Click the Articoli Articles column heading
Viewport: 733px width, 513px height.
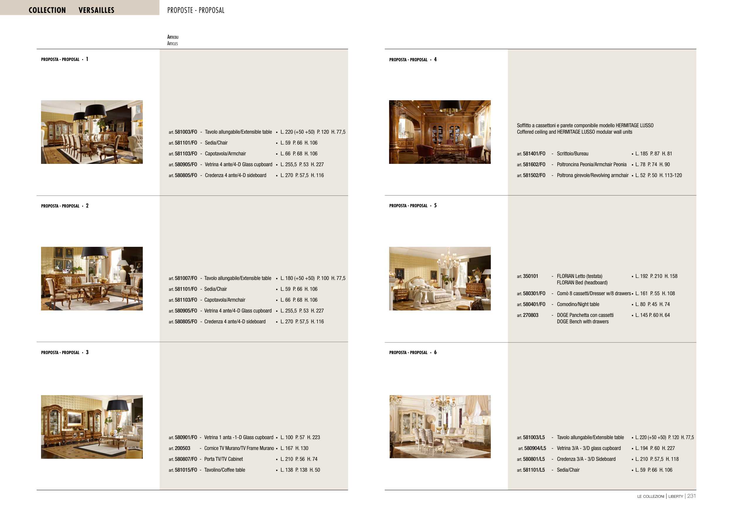(x=173, y=40)
